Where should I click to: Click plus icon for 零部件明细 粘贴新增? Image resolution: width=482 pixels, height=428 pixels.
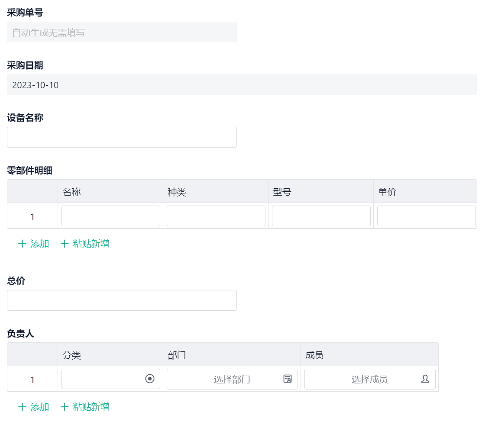pyautogui.click(x=65, y=244)
